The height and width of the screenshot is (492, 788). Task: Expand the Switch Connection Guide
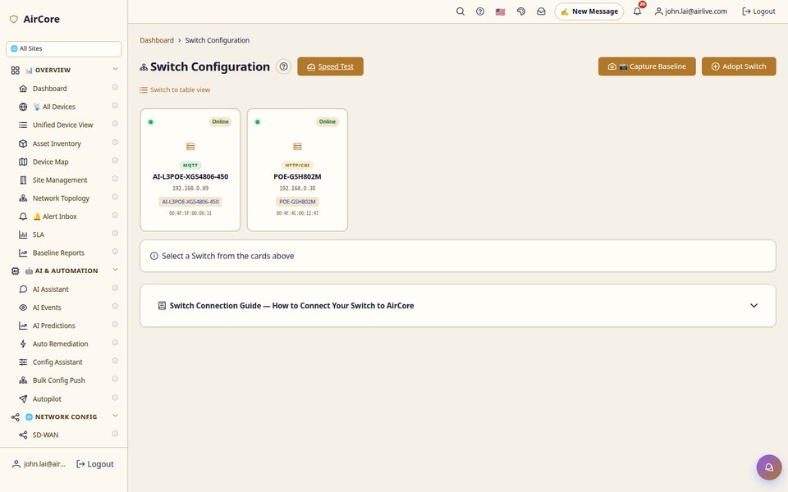458,306
